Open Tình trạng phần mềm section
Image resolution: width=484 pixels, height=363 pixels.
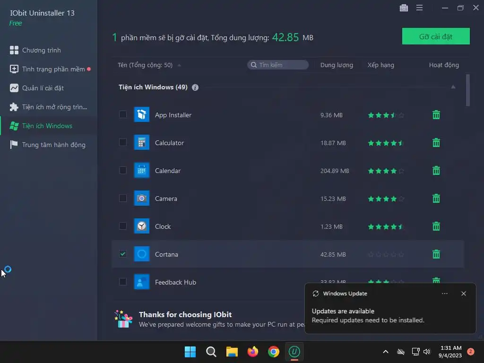pyautogui.click(x=49, y=69)
